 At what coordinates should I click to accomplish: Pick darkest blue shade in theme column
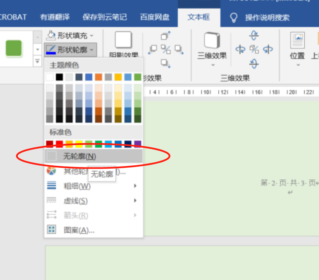click(89, 119)
